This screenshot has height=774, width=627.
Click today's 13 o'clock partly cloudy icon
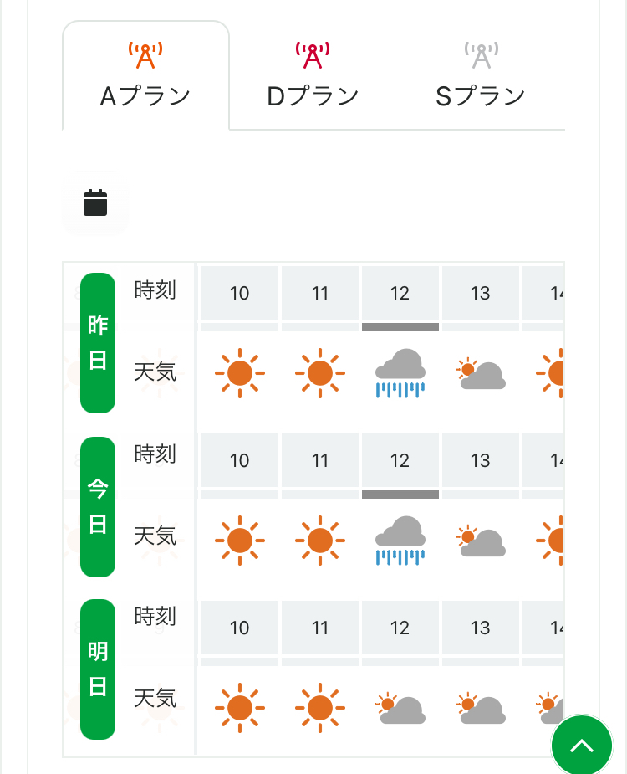coord(480,541)
